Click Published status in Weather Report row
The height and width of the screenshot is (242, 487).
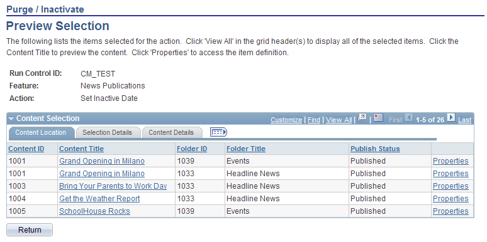click(368, 199)
